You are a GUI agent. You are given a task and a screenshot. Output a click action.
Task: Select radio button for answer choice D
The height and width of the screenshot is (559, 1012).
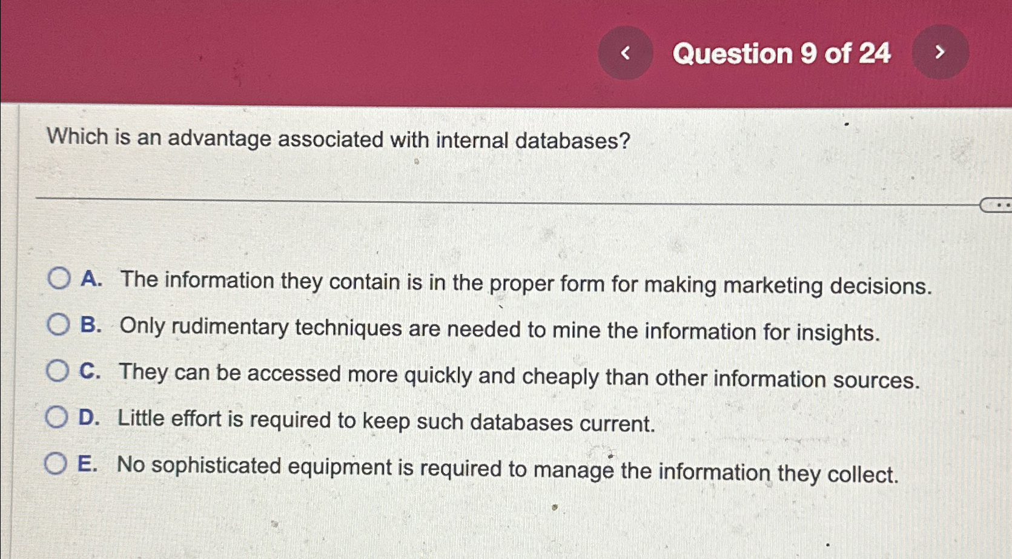click(59, 417)
